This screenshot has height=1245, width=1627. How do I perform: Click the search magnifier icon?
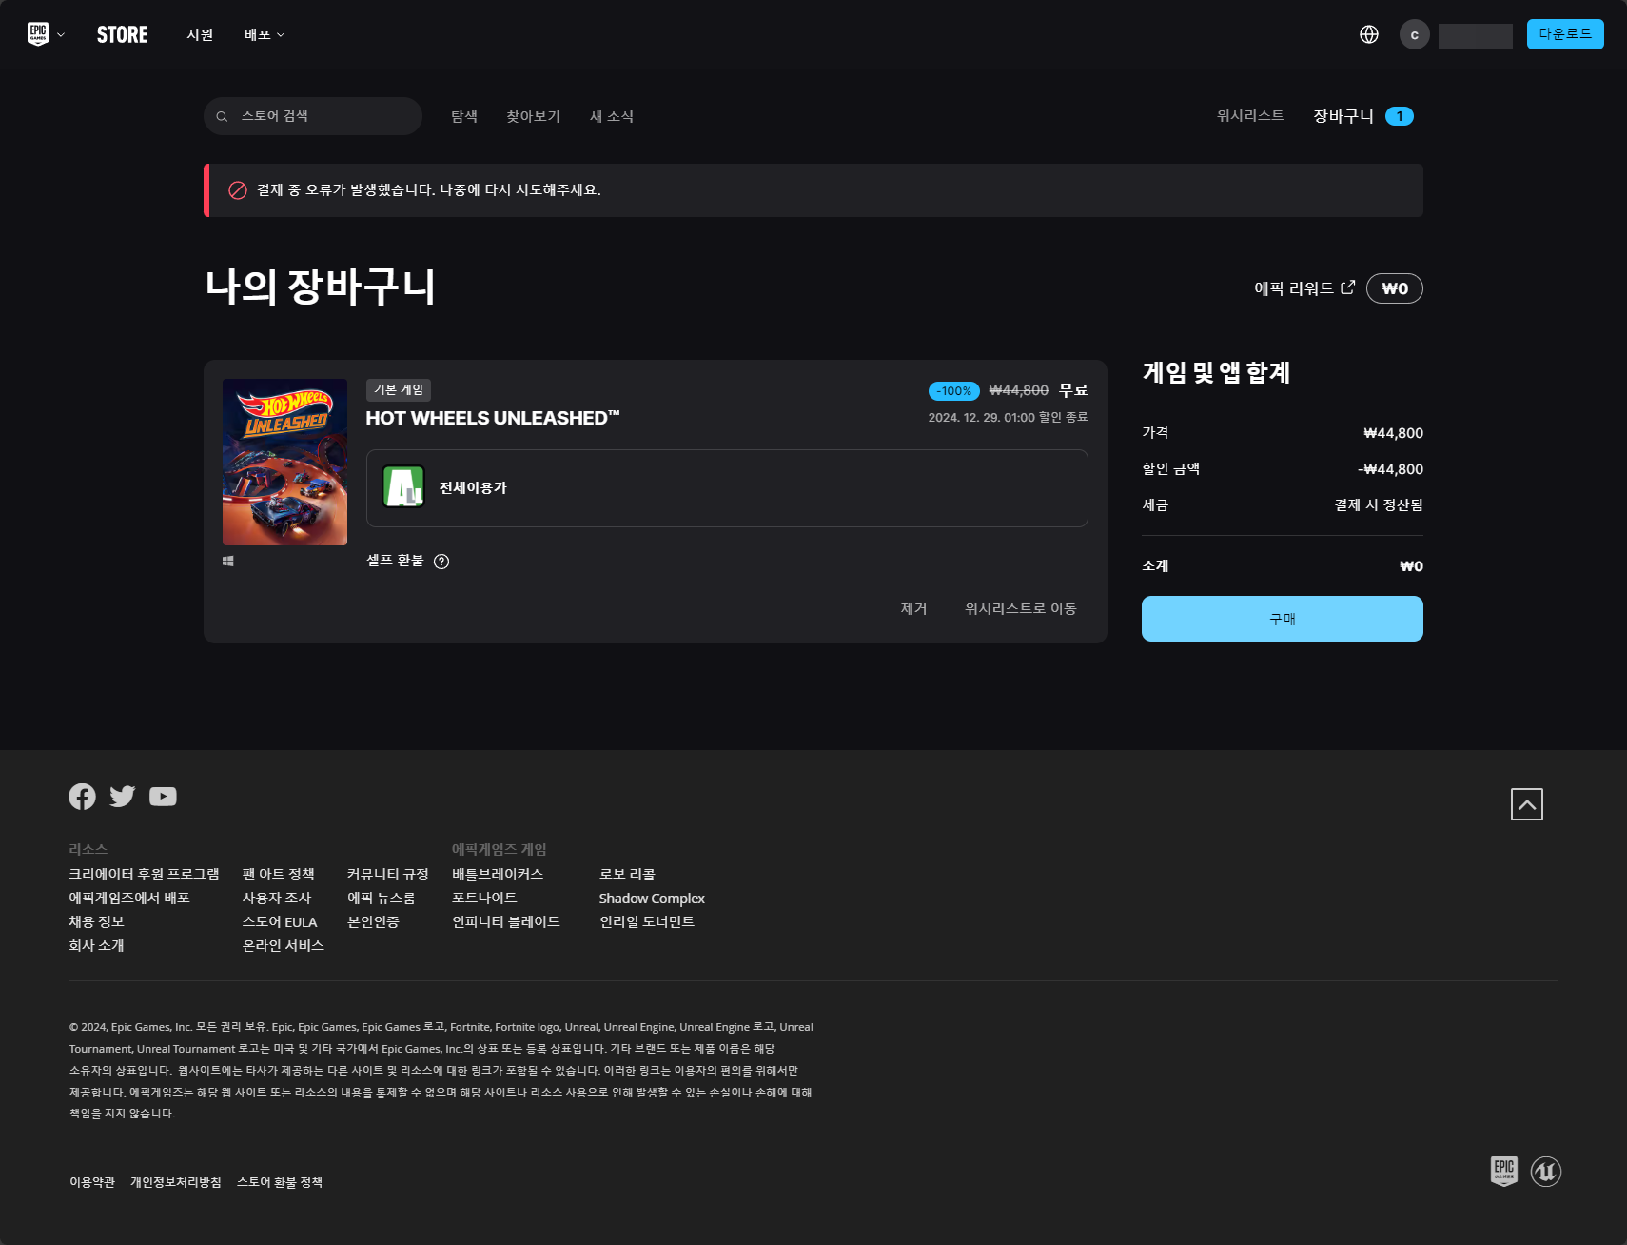click(x=222, y=116)
